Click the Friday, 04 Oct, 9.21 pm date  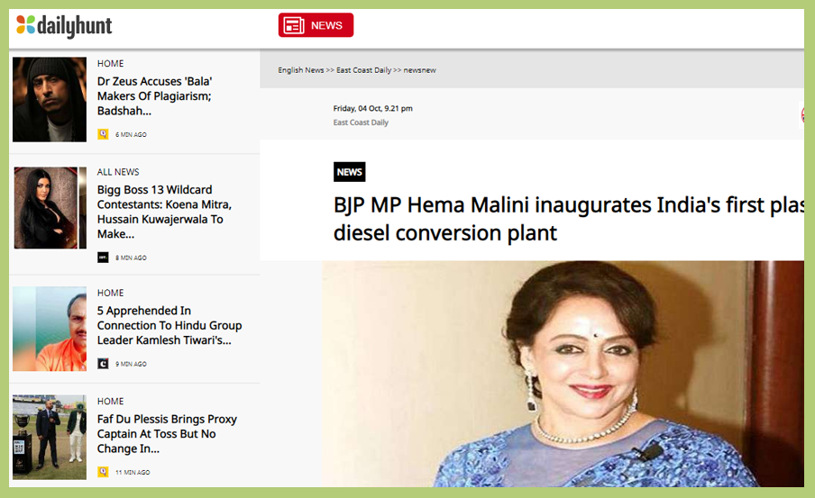click(372, 109)
